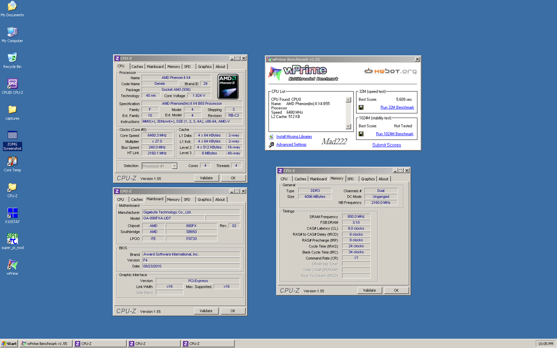
Task: Click the Core Speed value 6480.3 MHz
Action: click(157, 135)
